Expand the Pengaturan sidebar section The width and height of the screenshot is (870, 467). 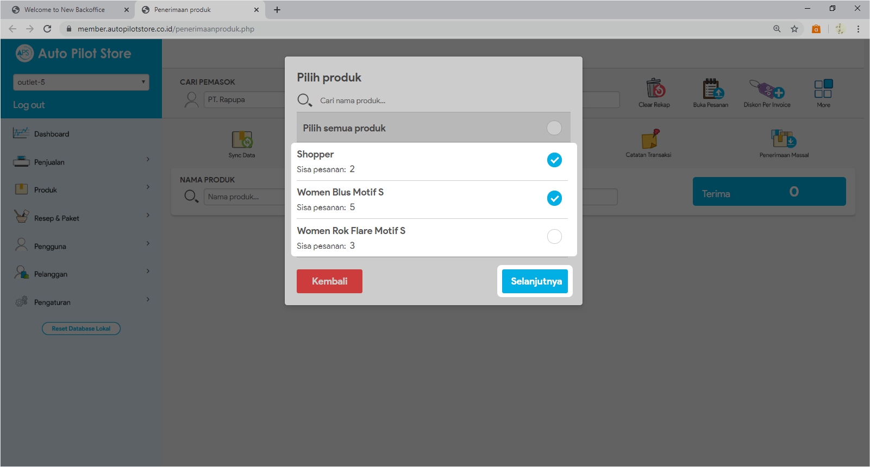(x=82, y=302)
